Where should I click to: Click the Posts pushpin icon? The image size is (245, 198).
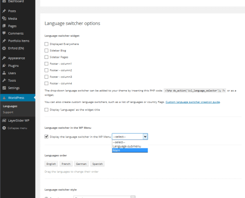coord(4,11)
